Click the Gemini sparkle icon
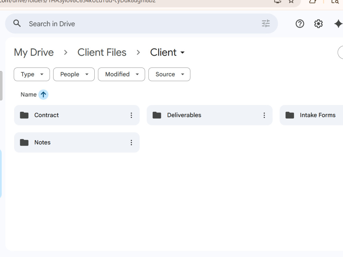343x257 pixels. (338, 24)
